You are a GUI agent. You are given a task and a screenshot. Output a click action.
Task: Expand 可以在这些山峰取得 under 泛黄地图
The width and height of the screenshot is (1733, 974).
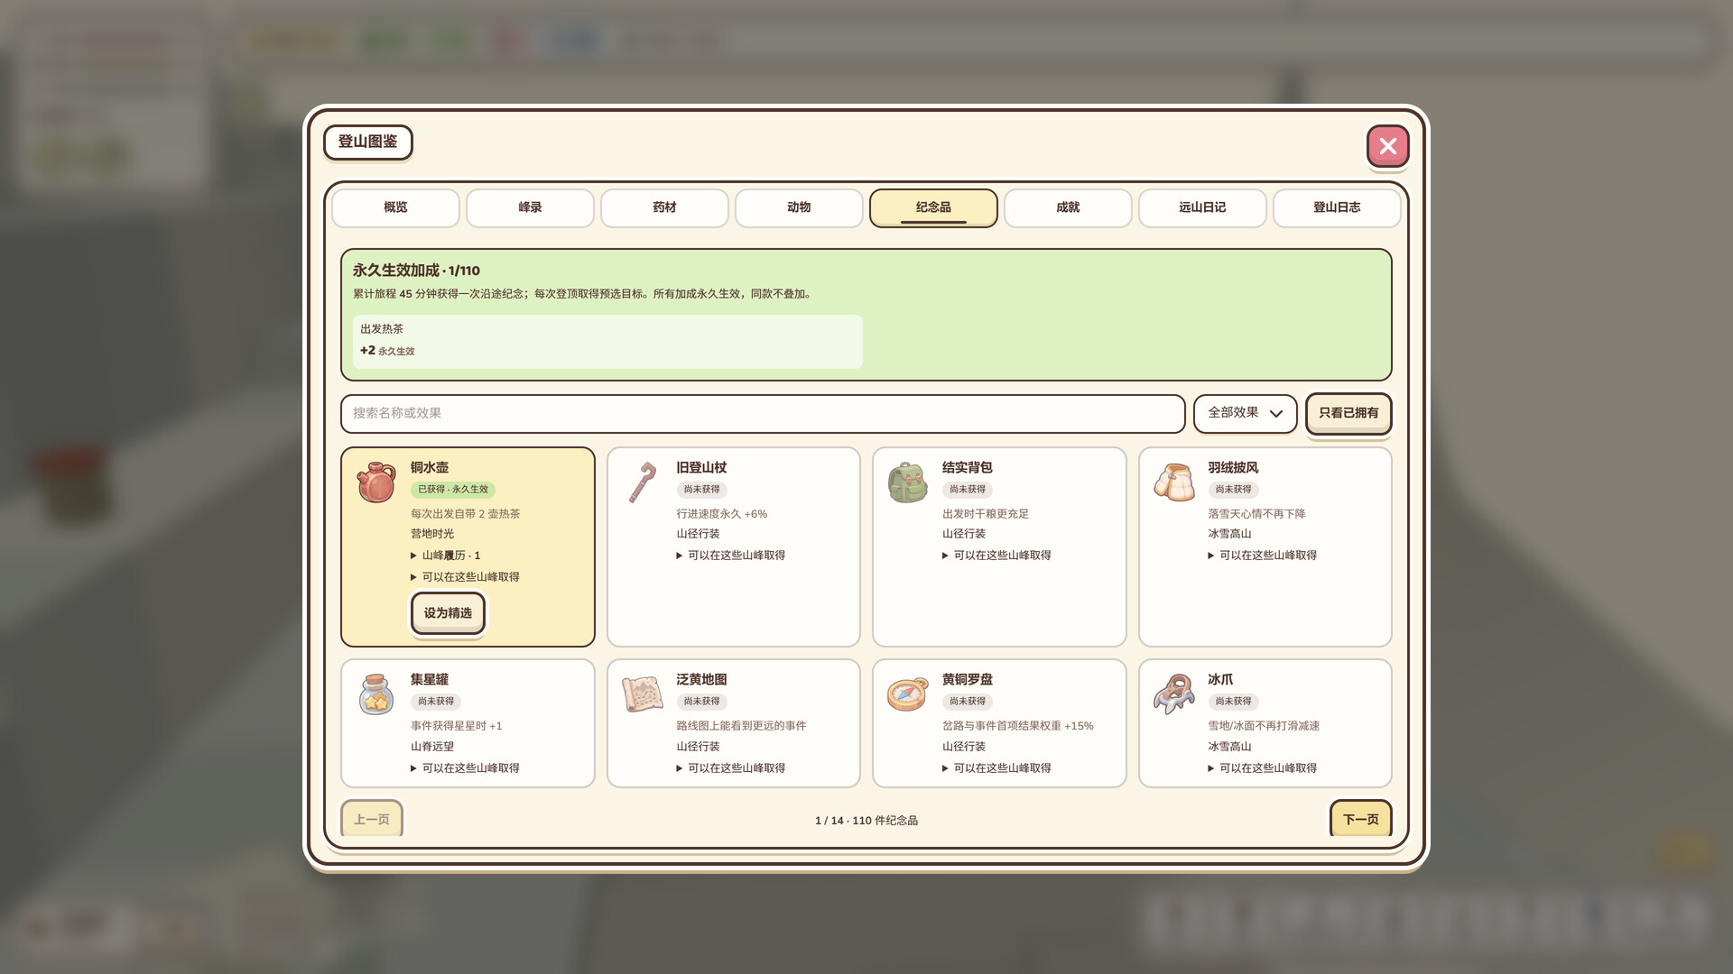[731, 768]
